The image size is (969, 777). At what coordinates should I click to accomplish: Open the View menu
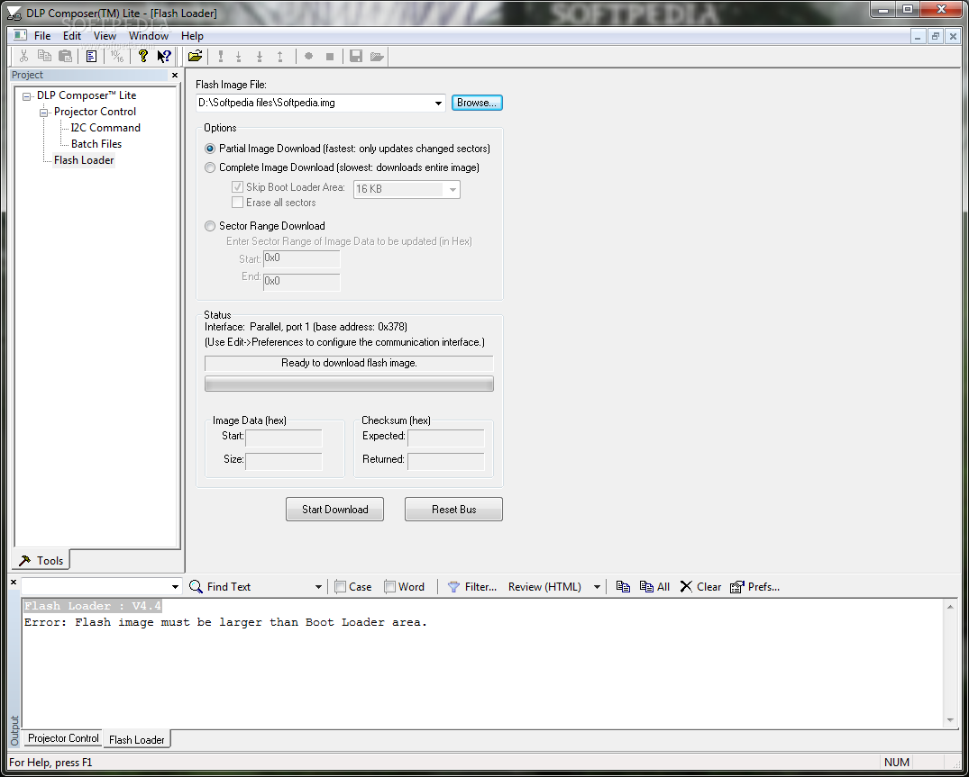[105, 36]
